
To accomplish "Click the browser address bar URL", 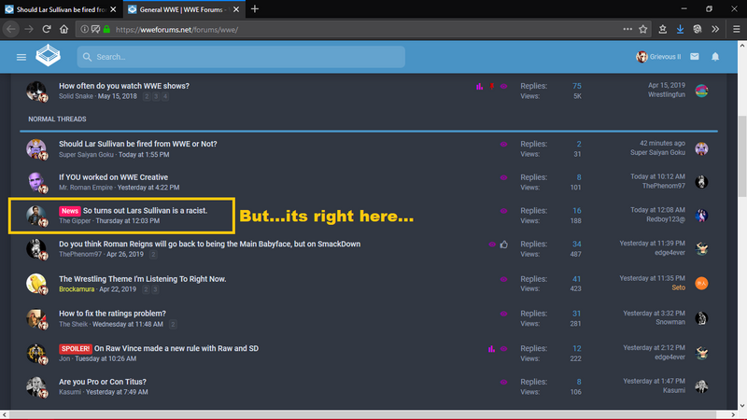I will [176, 30].
